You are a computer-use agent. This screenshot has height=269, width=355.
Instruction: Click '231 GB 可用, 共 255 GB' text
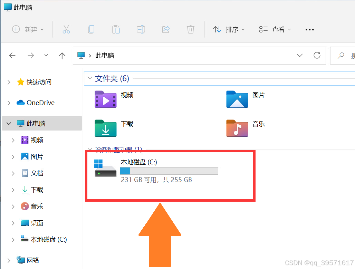pyautogui.click(x=156, y=180)
